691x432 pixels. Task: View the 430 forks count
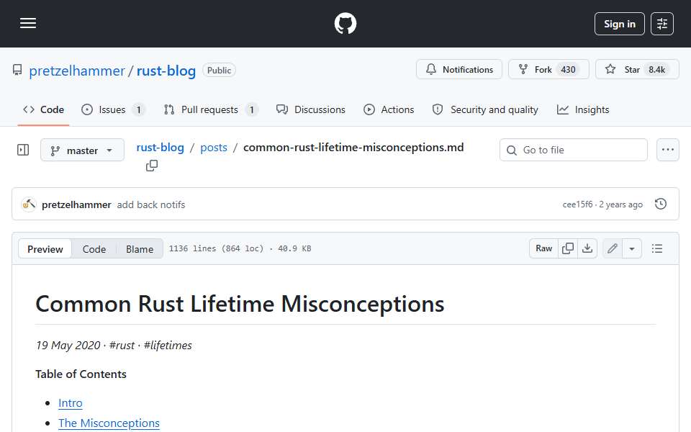568,70
